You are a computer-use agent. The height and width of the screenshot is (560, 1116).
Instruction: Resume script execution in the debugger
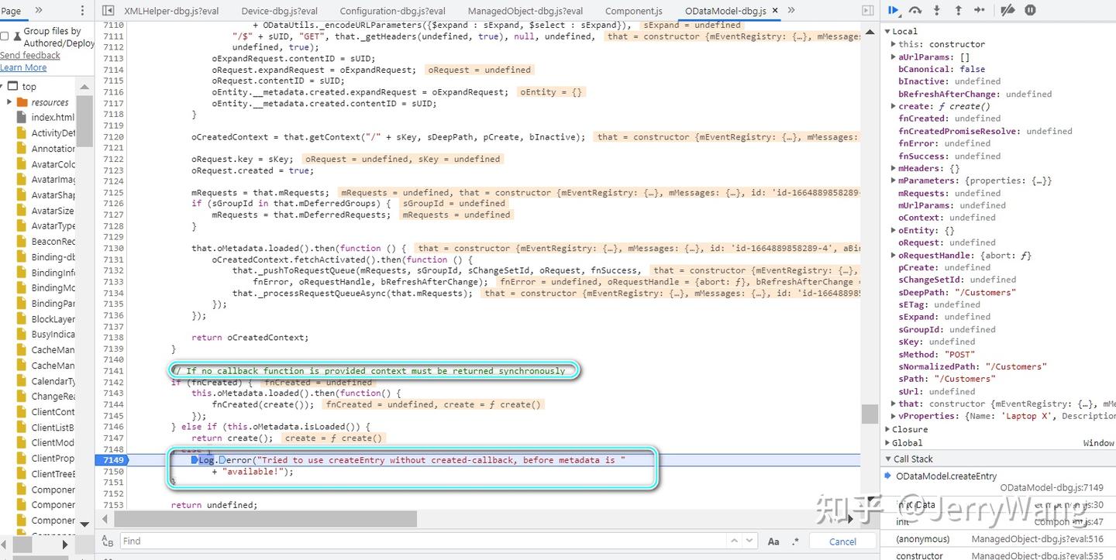point(893,10)
